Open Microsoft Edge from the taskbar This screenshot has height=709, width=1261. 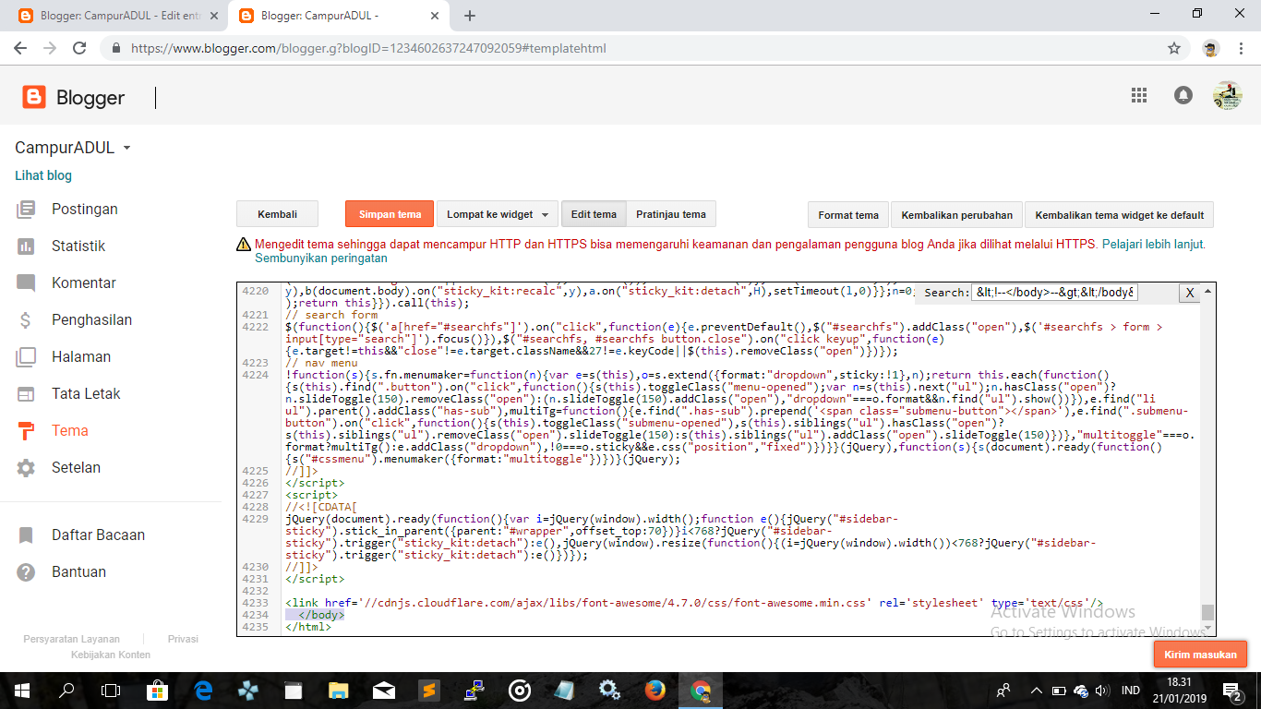(x=202, y=691)
